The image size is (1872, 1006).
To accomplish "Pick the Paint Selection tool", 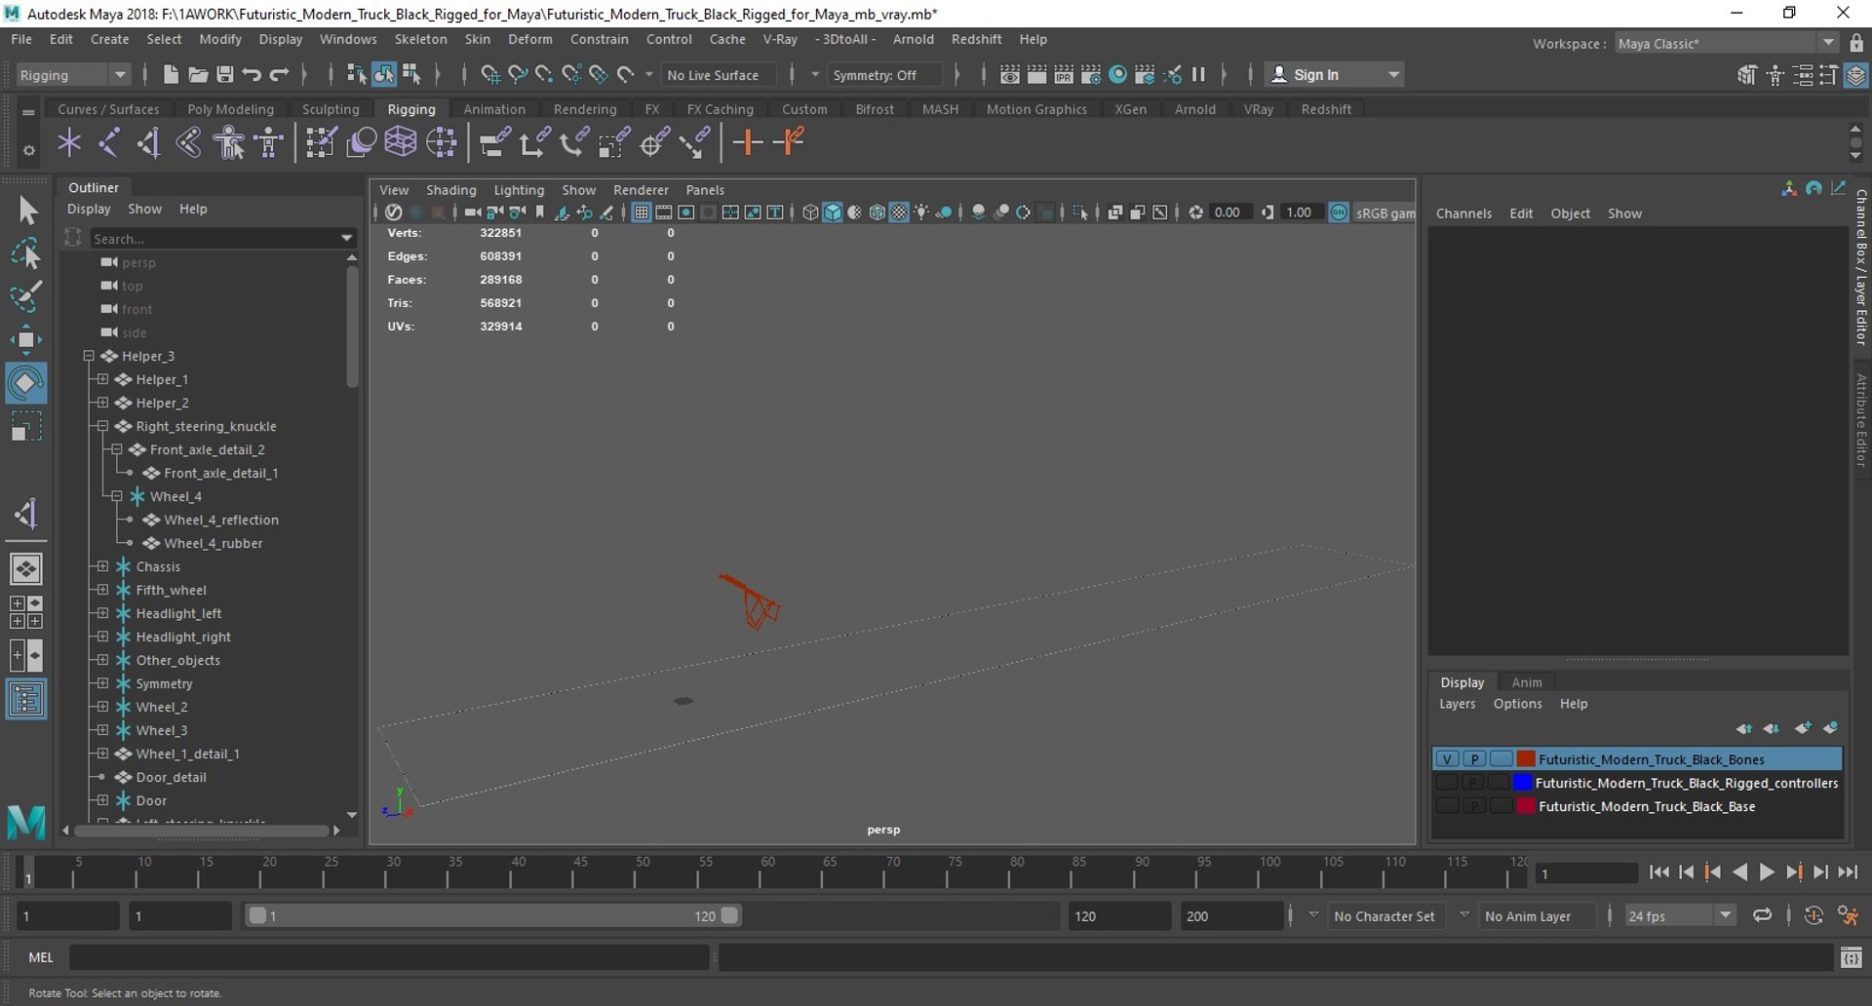I will 26,296.
